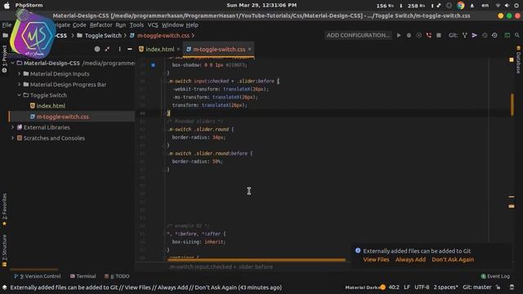Viewport: 523px width, 294px height.
Task: Open Git: master branch popup
Action: pos(477,287)
